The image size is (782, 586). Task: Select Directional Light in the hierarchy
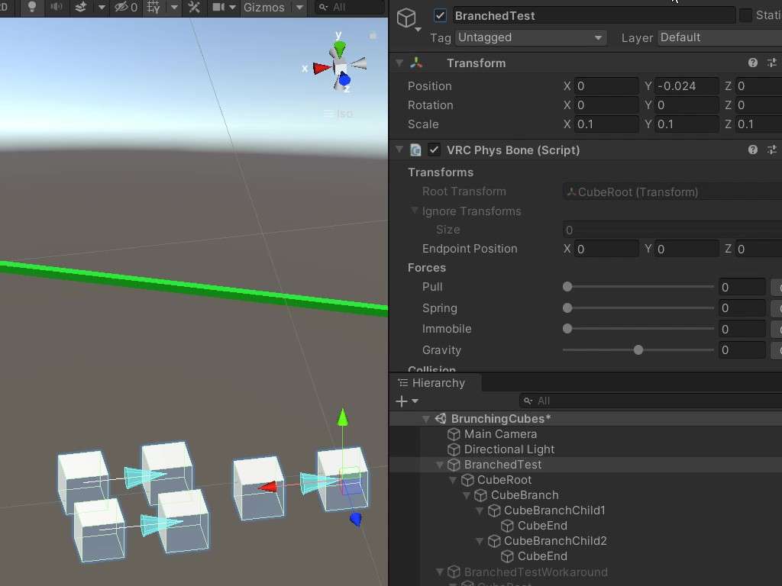coord(509,449)
